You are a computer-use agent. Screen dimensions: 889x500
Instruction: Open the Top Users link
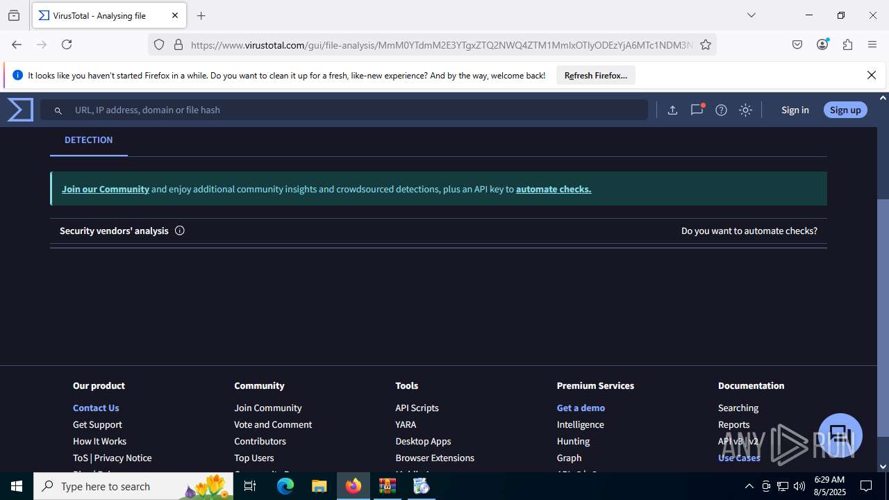(x=254, y=458)
